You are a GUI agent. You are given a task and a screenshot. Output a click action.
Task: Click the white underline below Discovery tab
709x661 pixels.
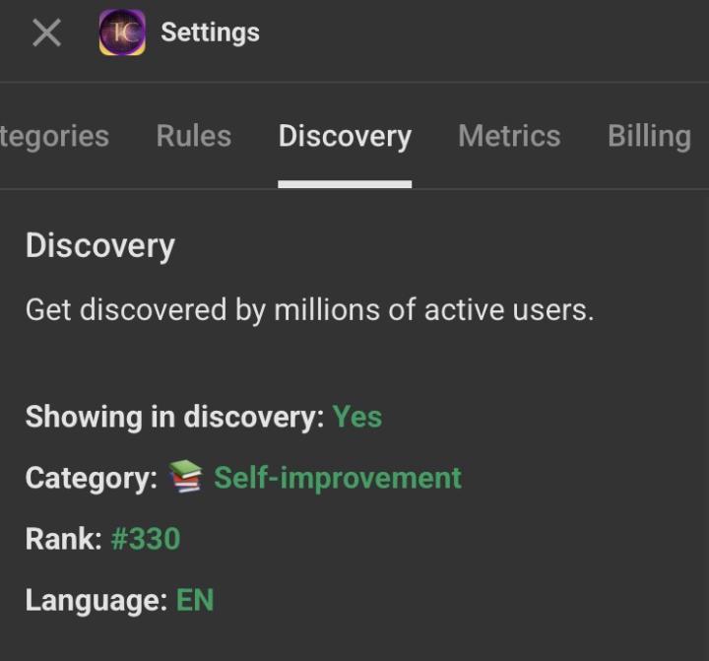point(345,183)
